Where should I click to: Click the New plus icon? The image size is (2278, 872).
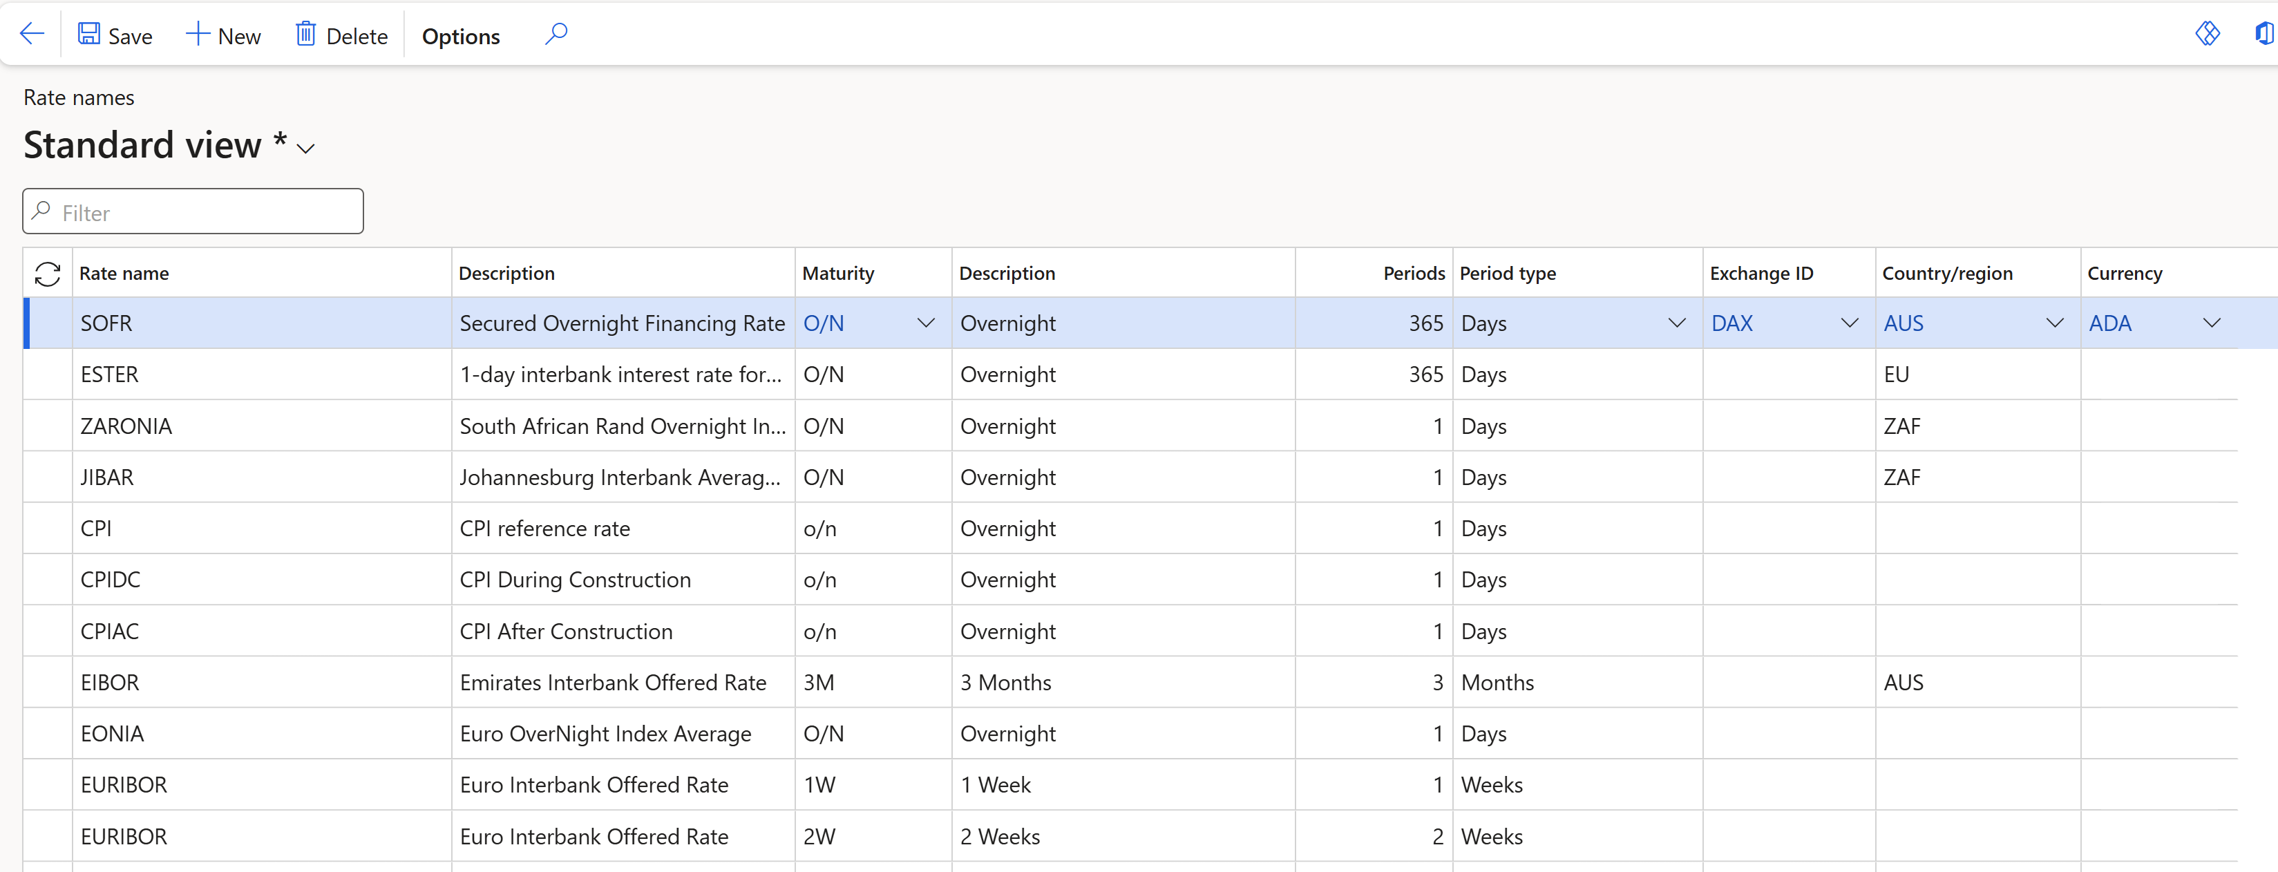click(197, 35)
